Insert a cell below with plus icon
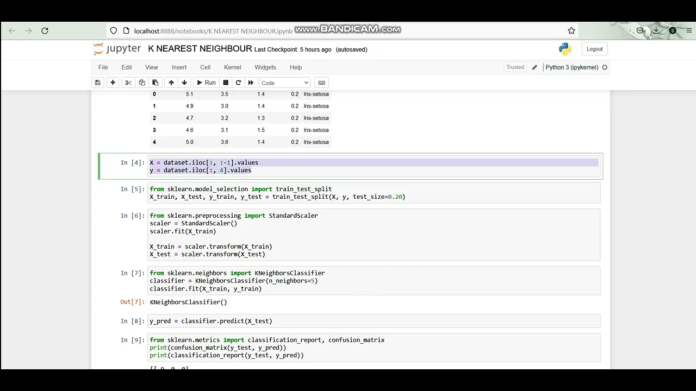This screenshot has width=696, height=391. coord(113,83)
